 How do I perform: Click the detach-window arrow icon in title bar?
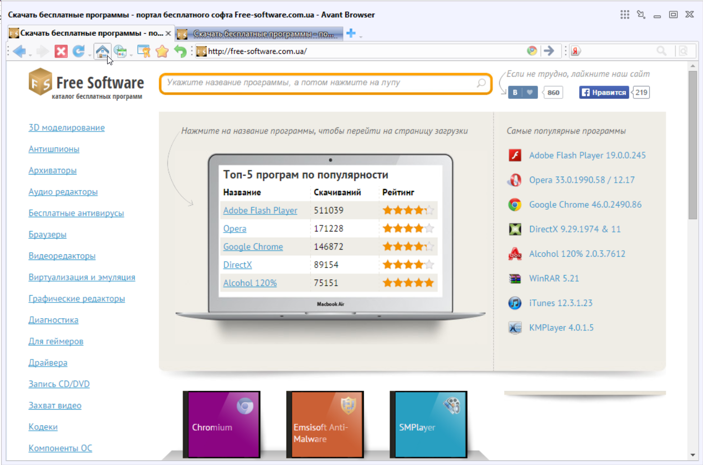(x=641, y=14)
